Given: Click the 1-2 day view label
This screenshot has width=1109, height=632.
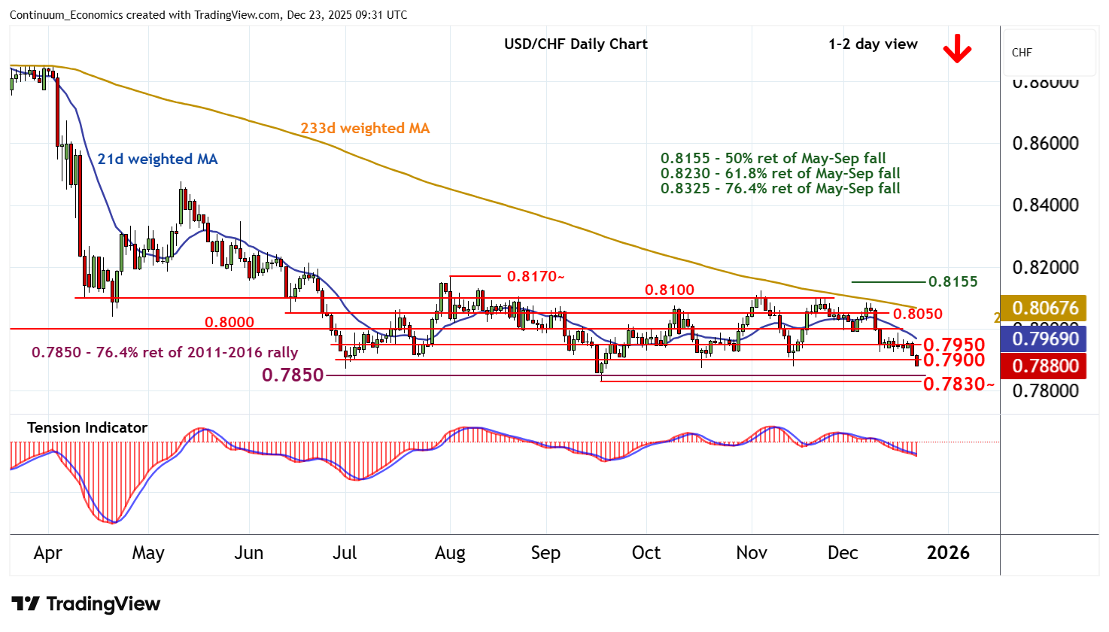Looking at the screenshot, I should 873,44.
